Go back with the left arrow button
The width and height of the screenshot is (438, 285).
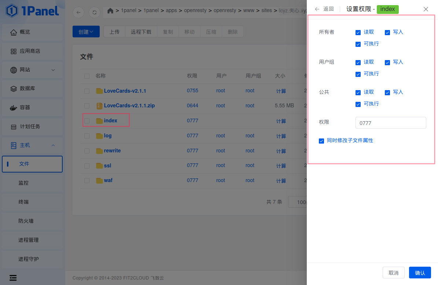click(x=78, y=12)
